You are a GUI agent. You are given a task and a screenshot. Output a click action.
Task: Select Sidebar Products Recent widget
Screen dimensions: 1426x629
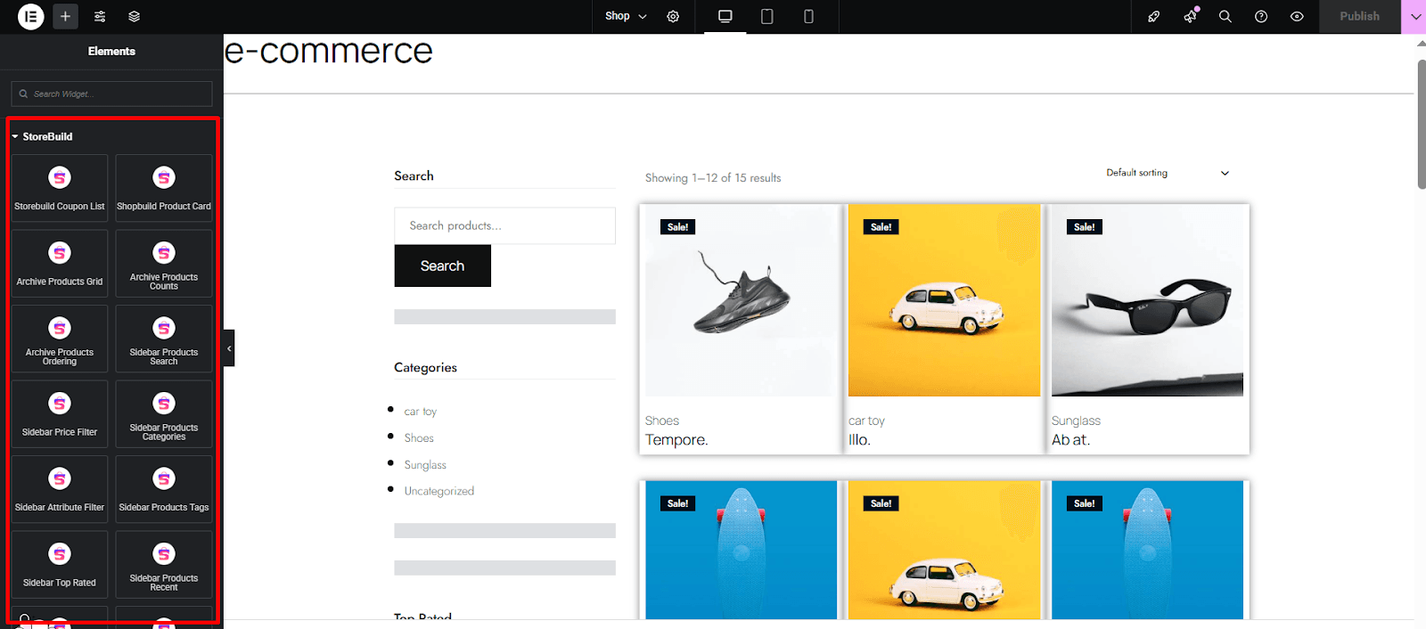point(164,565)
